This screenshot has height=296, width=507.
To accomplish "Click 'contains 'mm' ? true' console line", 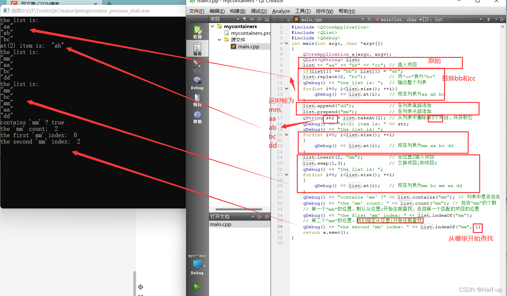I will (x=32, y=122).
